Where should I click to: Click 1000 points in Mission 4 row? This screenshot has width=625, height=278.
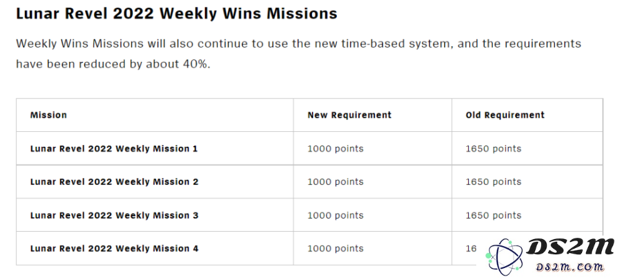[336, 249]
